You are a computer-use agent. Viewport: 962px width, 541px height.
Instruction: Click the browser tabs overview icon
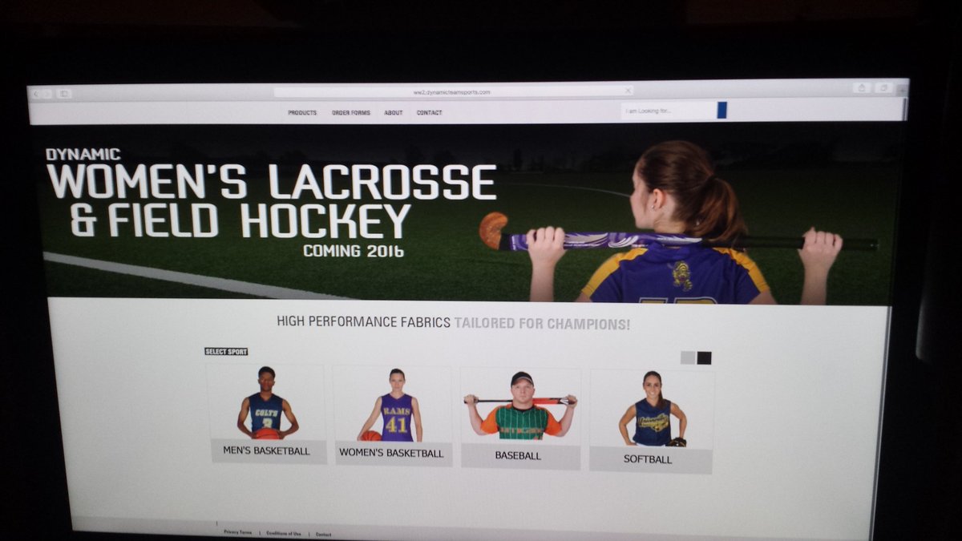pyautogui.click(x=883, y=88)
